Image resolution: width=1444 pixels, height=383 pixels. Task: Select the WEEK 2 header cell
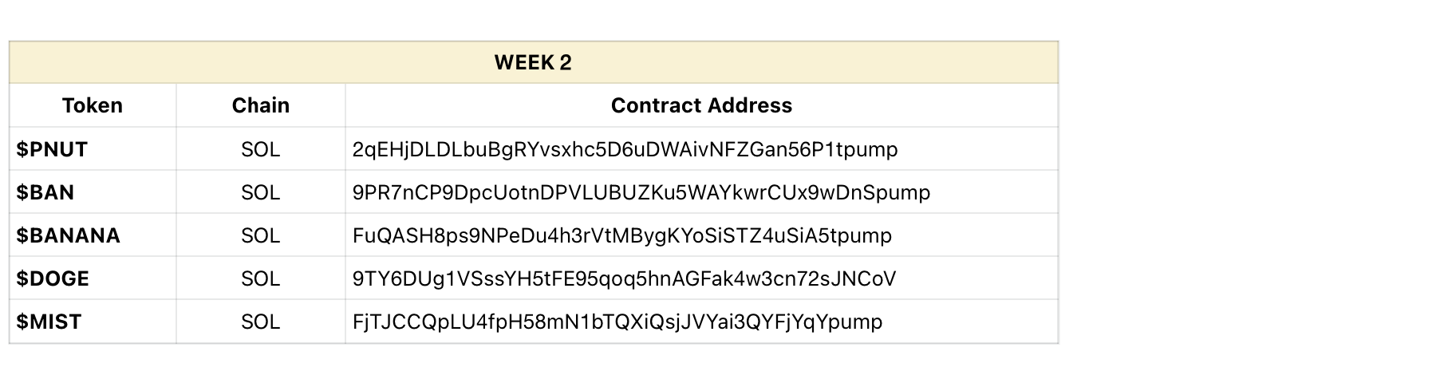[x=533, y=62]
